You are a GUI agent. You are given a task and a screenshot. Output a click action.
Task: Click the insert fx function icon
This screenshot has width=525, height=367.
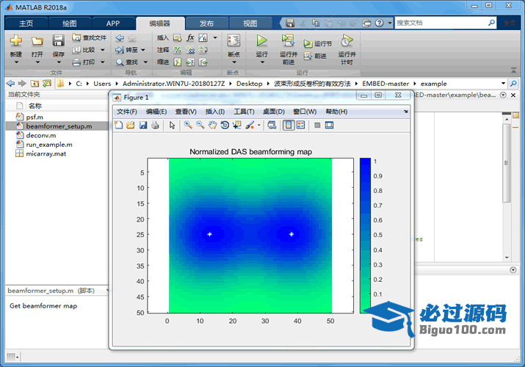point(190,37)
